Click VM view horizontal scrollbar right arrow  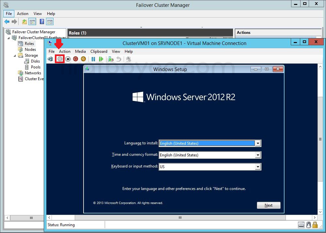pos(315,217)
